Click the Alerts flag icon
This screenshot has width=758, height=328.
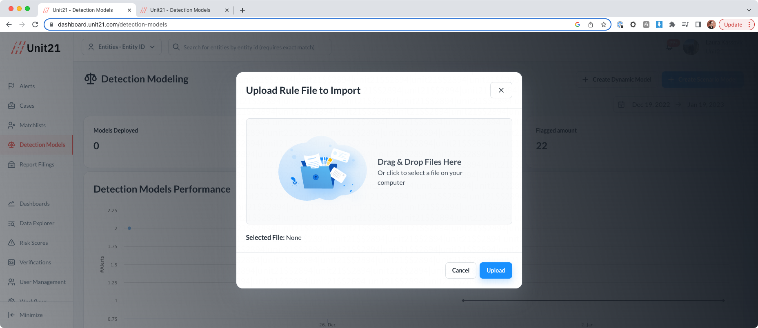pyautogui.click(x=11, y=86)
